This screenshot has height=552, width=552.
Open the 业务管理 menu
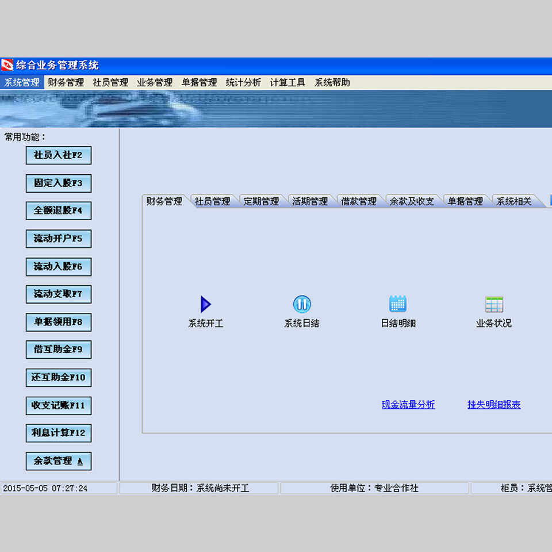155,82
